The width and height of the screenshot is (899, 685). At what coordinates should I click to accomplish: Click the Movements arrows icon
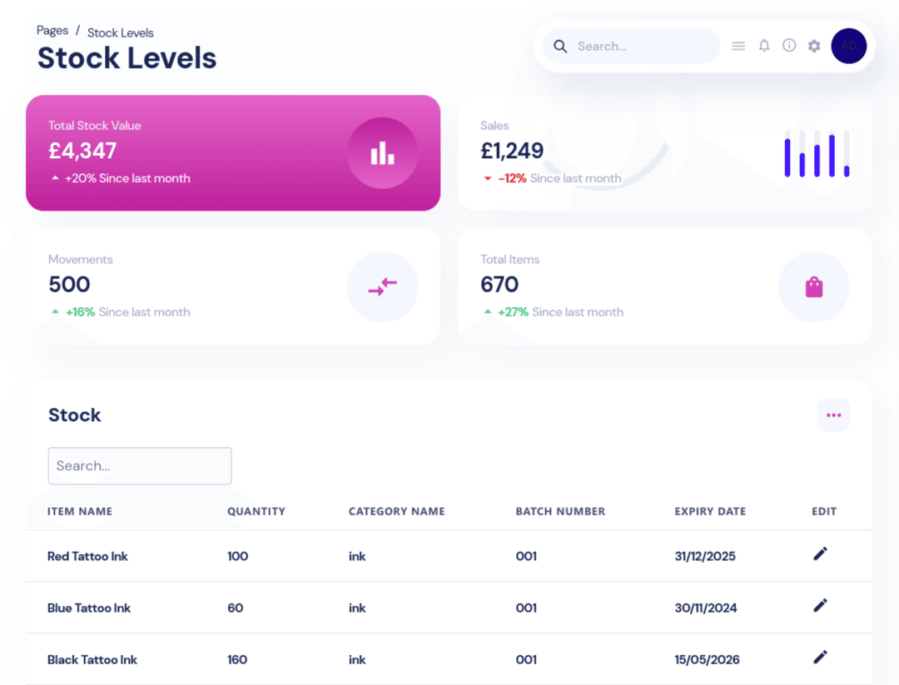382,287
